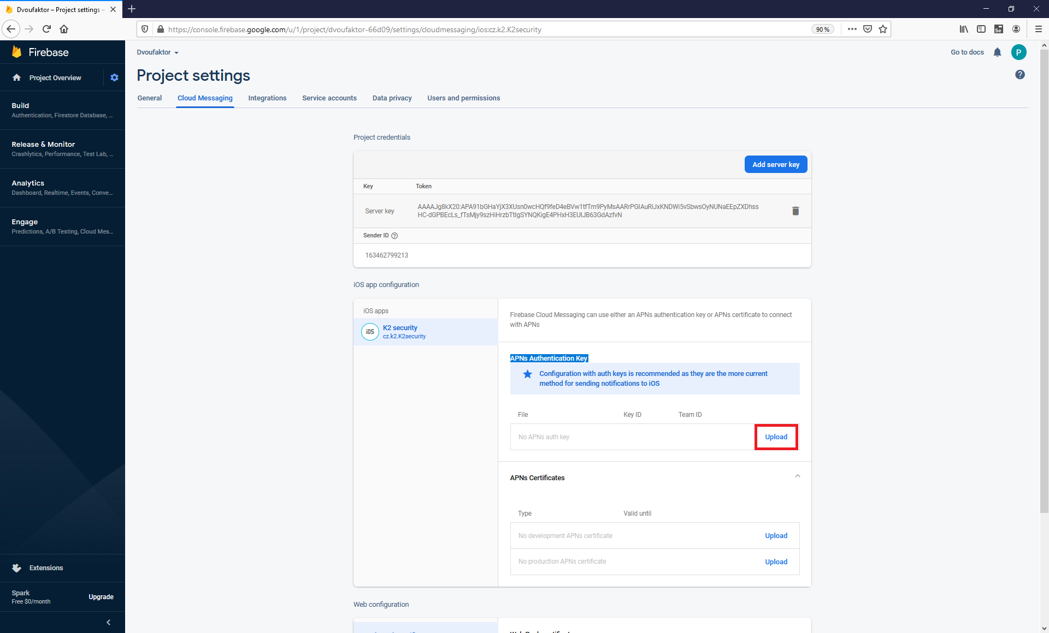This screenshot has width=1049, height=633.
Task: Click the delete server key trash icon
Action: [x=795, y=211]
